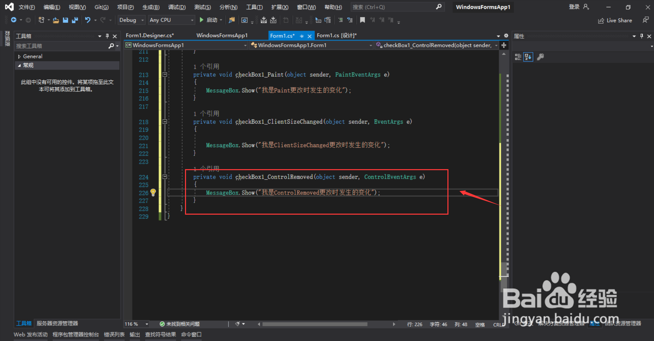Click the 未找到相关问题 status indicator
Screen dimensions: 654x341
coord(180,324)
